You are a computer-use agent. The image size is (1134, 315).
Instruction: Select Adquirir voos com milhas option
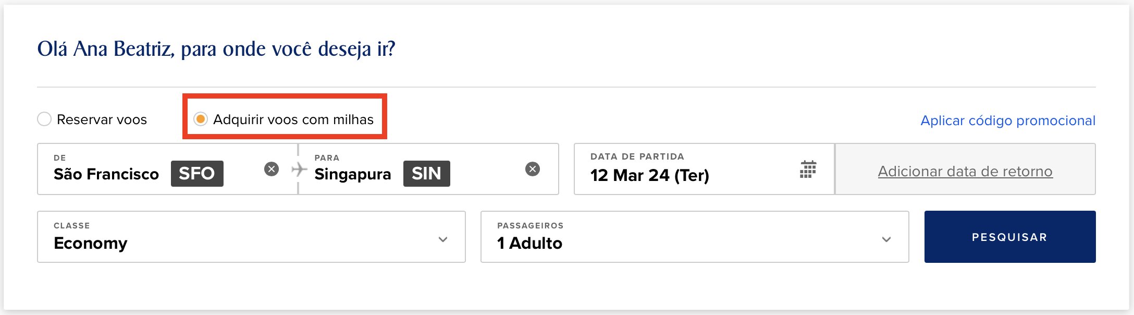(201, 119)
